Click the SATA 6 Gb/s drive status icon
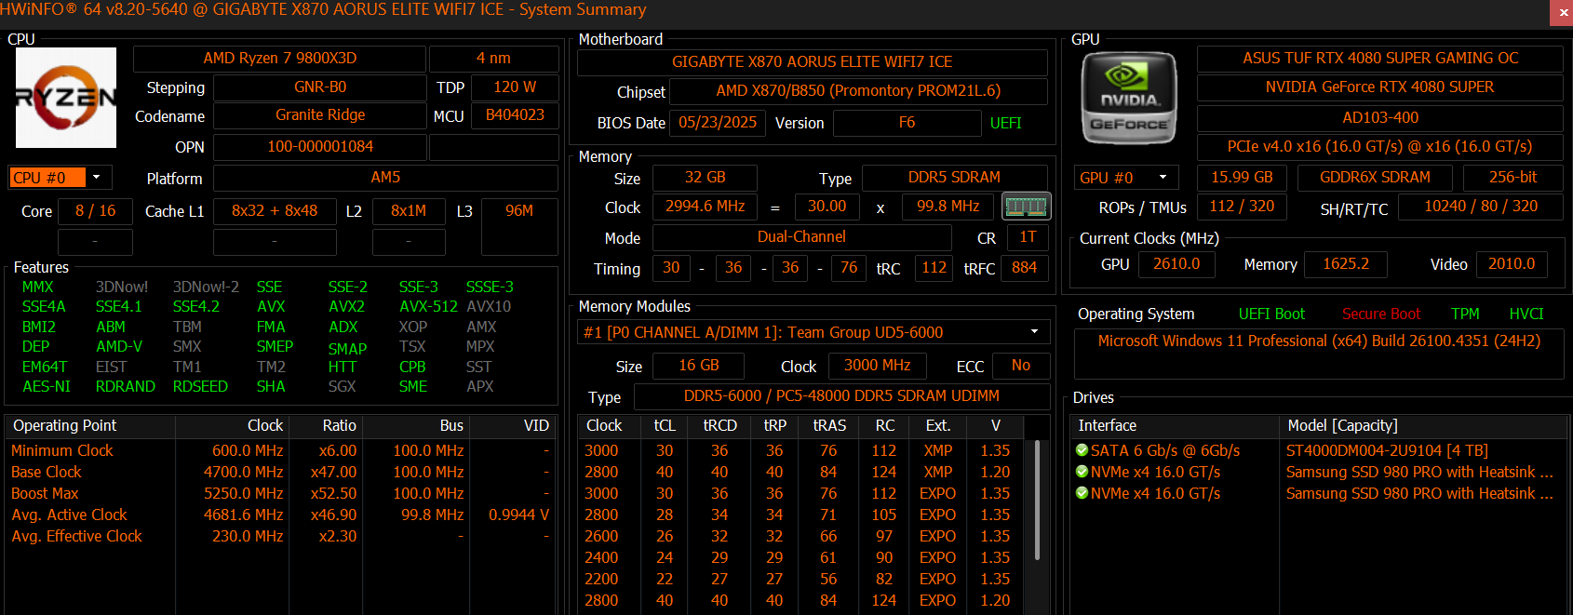 (1082, 450)
